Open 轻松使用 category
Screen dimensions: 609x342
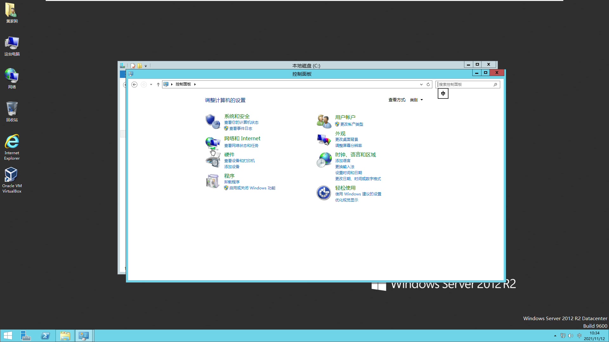(345, 188)
